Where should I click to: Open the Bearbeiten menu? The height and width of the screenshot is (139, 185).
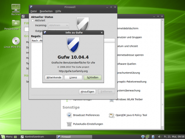46,11
